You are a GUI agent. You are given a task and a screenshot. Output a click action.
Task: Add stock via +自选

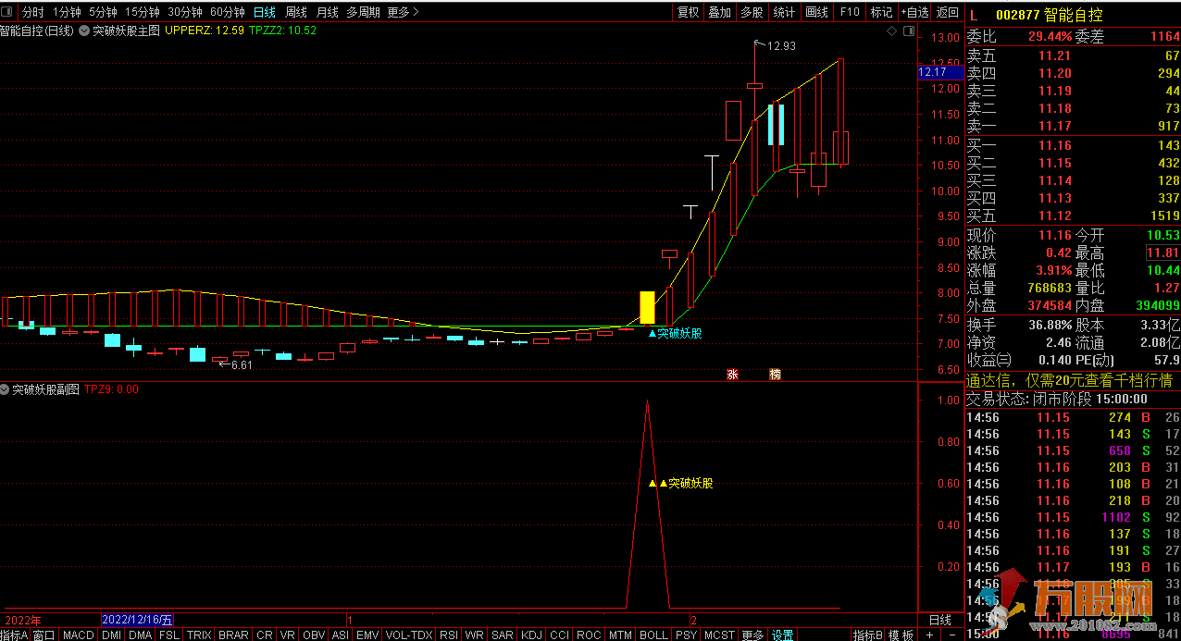point(914,12)
